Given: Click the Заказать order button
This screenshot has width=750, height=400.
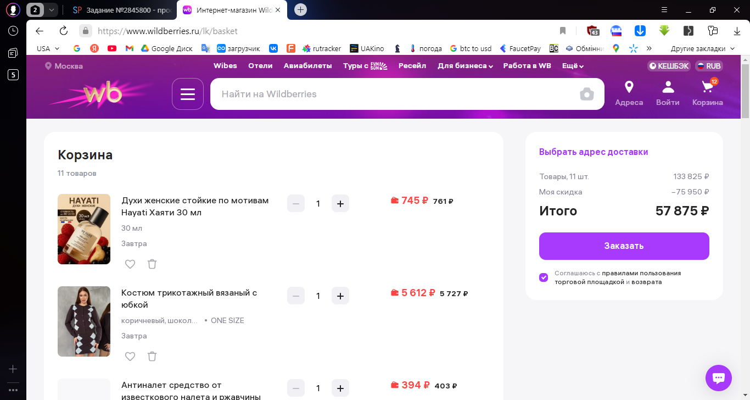Looking at the screenshot, I should coord(624,246).
